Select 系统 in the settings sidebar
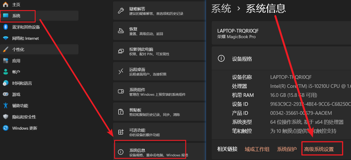Image resolution: width=351 pixels, height=160 pixels. tap(39, 16)
